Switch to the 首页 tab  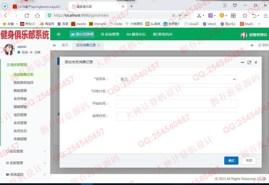[x=65, y=45]
